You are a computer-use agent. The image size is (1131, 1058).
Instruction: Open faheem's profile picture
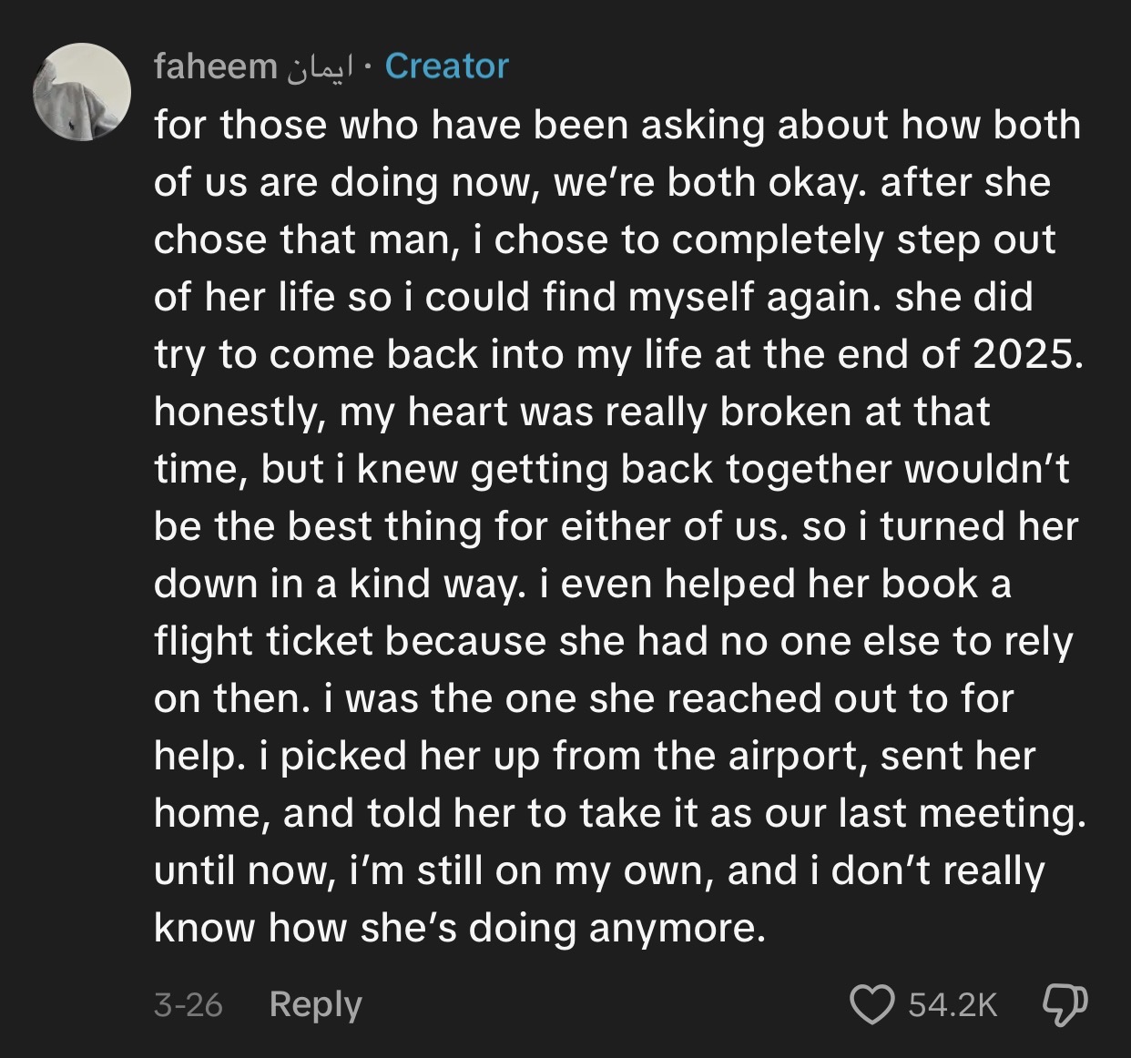(83, 92)
